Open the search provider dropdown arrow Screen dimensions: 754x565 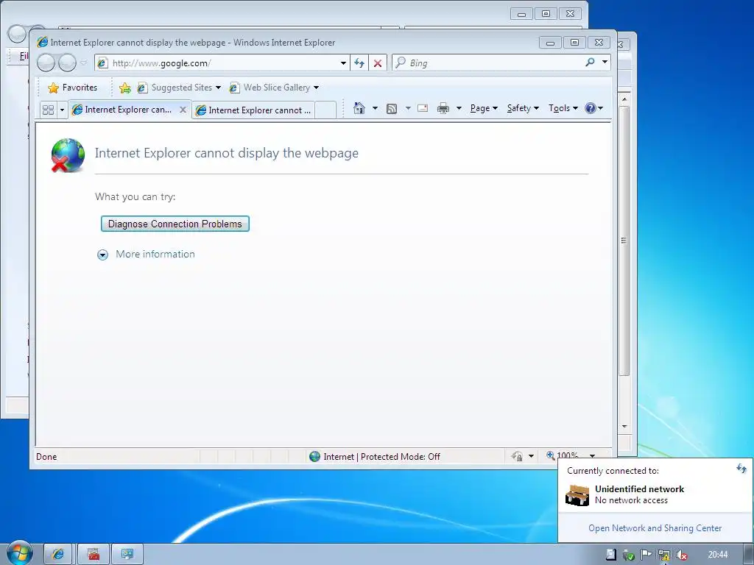click(605, 63)
